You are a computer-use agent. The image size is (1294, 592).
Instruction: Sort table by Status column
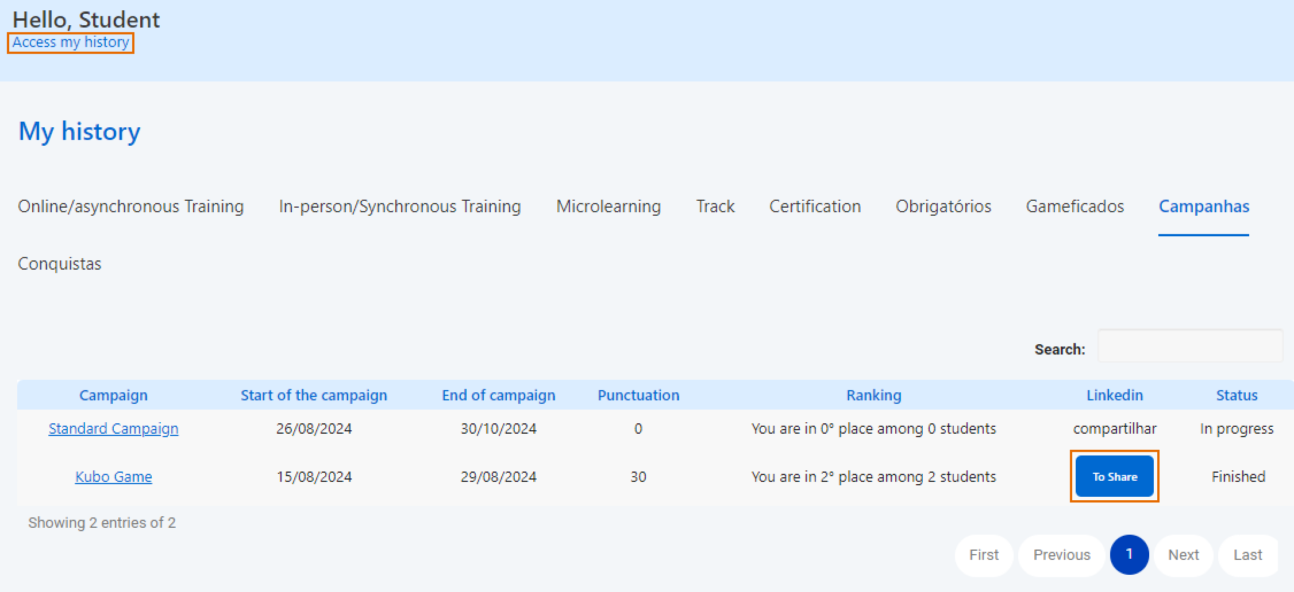click(1237, 395)
